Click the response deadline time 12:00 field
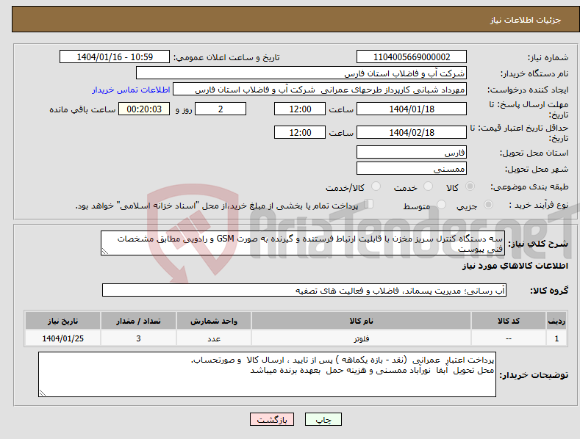Viewport: 580px width, 439px height. (x=300, y=109)
